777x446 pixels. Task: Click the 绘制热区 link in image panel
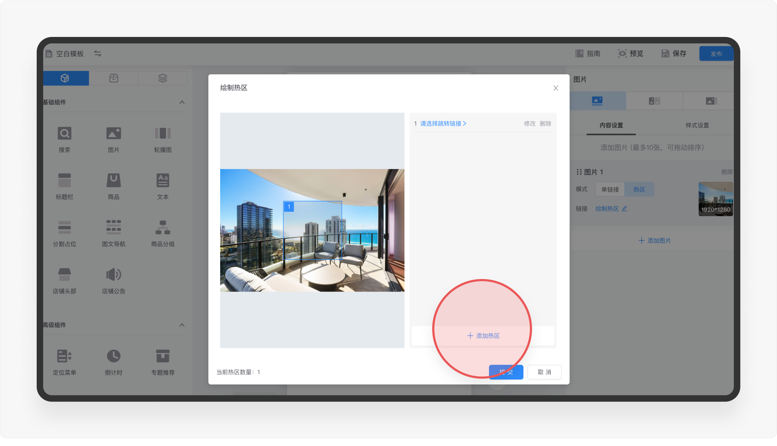(x=607, y=209)
